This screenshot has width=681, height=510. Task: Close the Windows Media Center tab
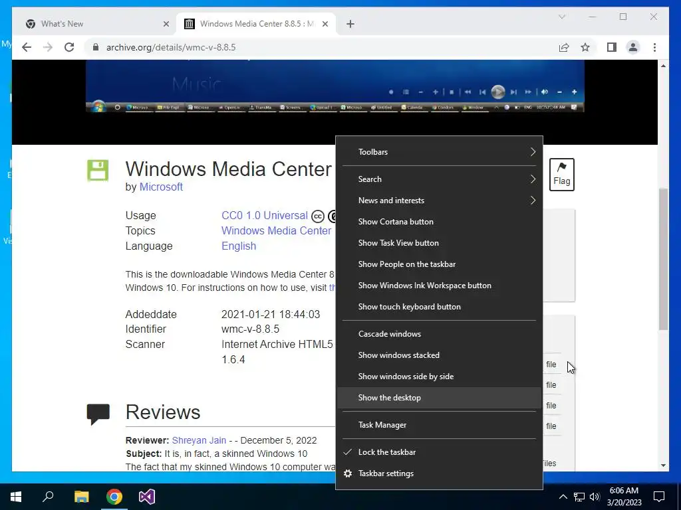[x=325, y=24]
